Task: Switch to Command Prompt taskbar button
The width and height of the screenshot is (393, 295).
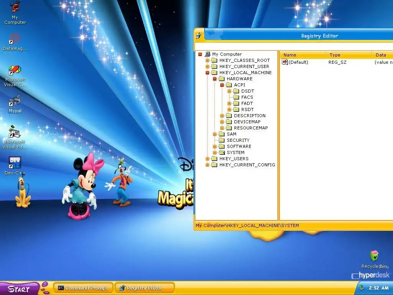Action: (x=83, y=288)
